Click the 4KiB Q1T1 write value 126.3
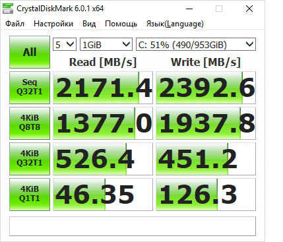The height and width of the screenshot is (242, 283). (206, 195)
